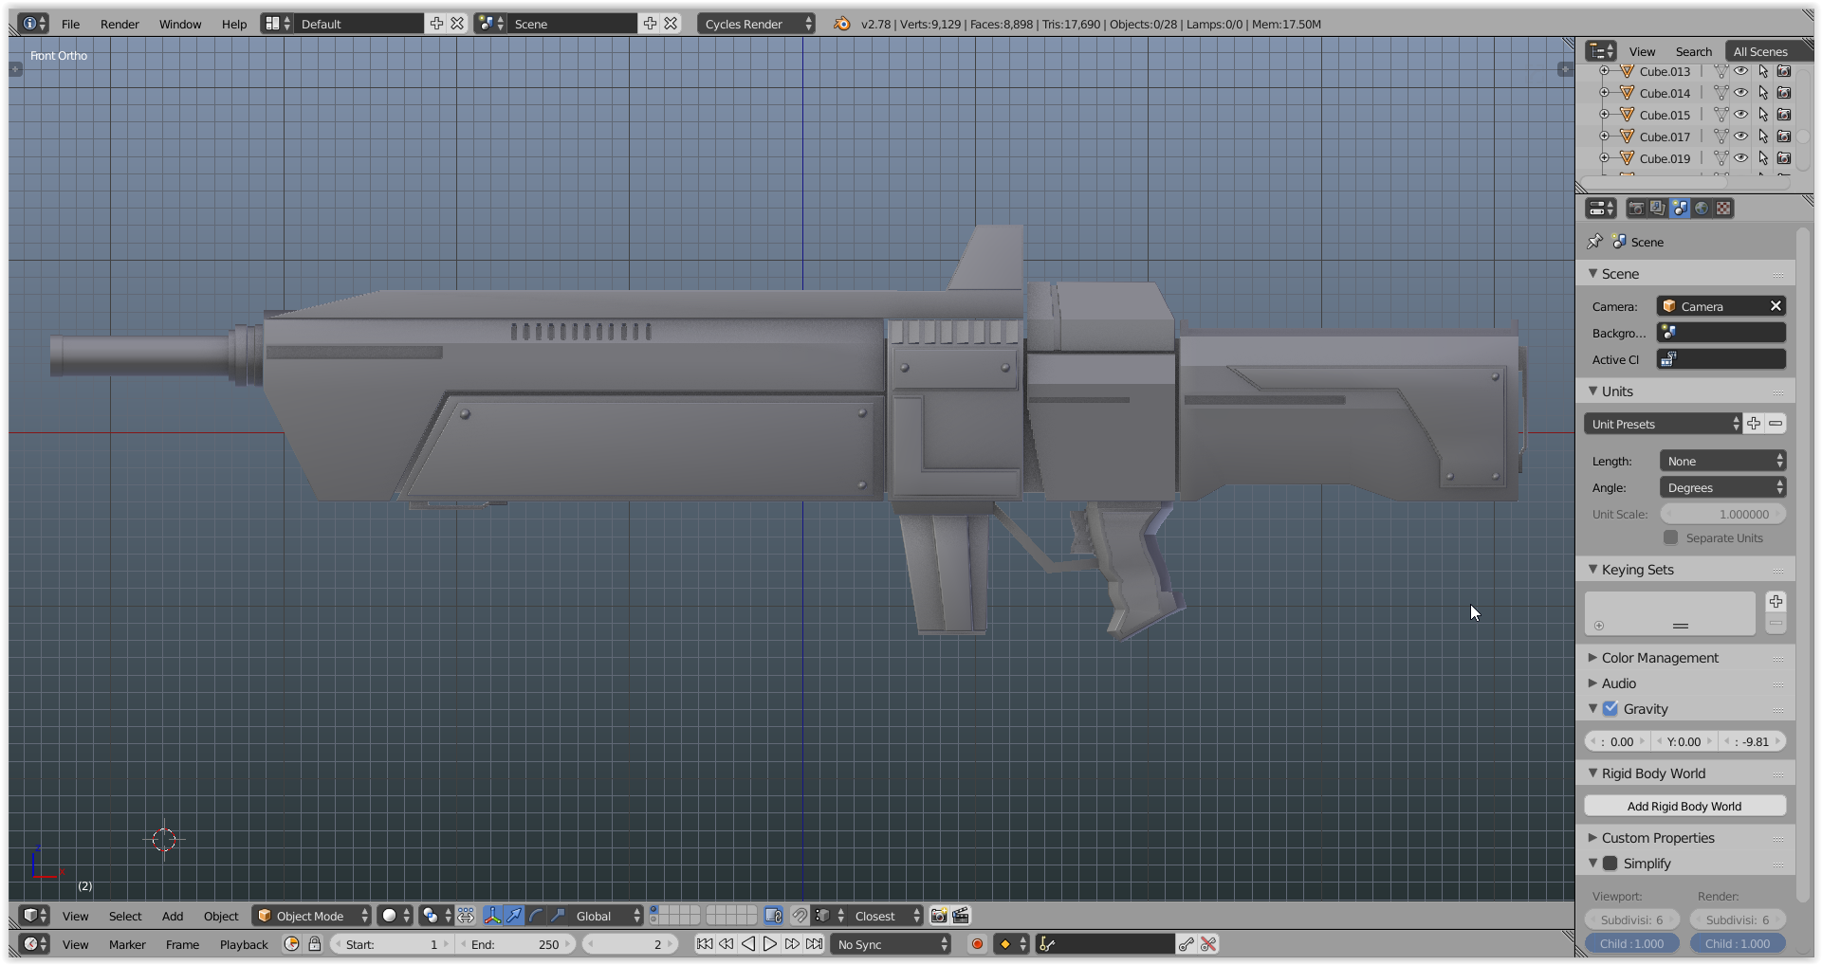Open the Render menu
The width and height of the screenshot is (1822, 965).
coord(120,24)
